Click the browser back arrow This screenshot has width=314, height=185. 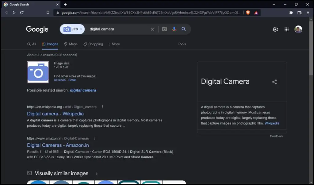click(x=6, y=13)
